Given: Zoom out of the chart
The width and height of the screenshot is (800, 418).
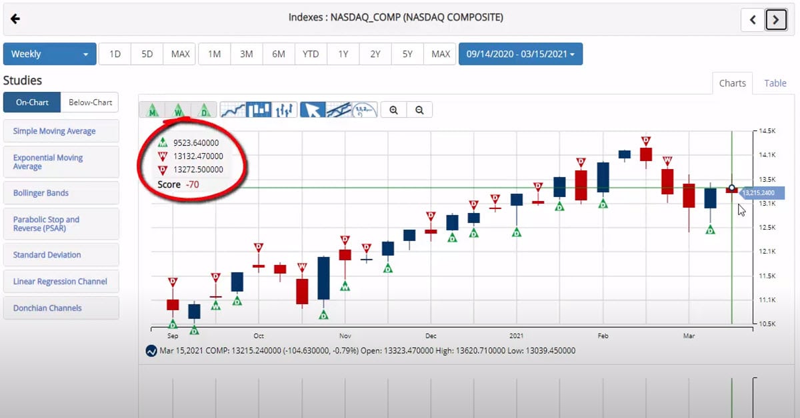Looking at the screenshot, I should [x=419, y=110].
